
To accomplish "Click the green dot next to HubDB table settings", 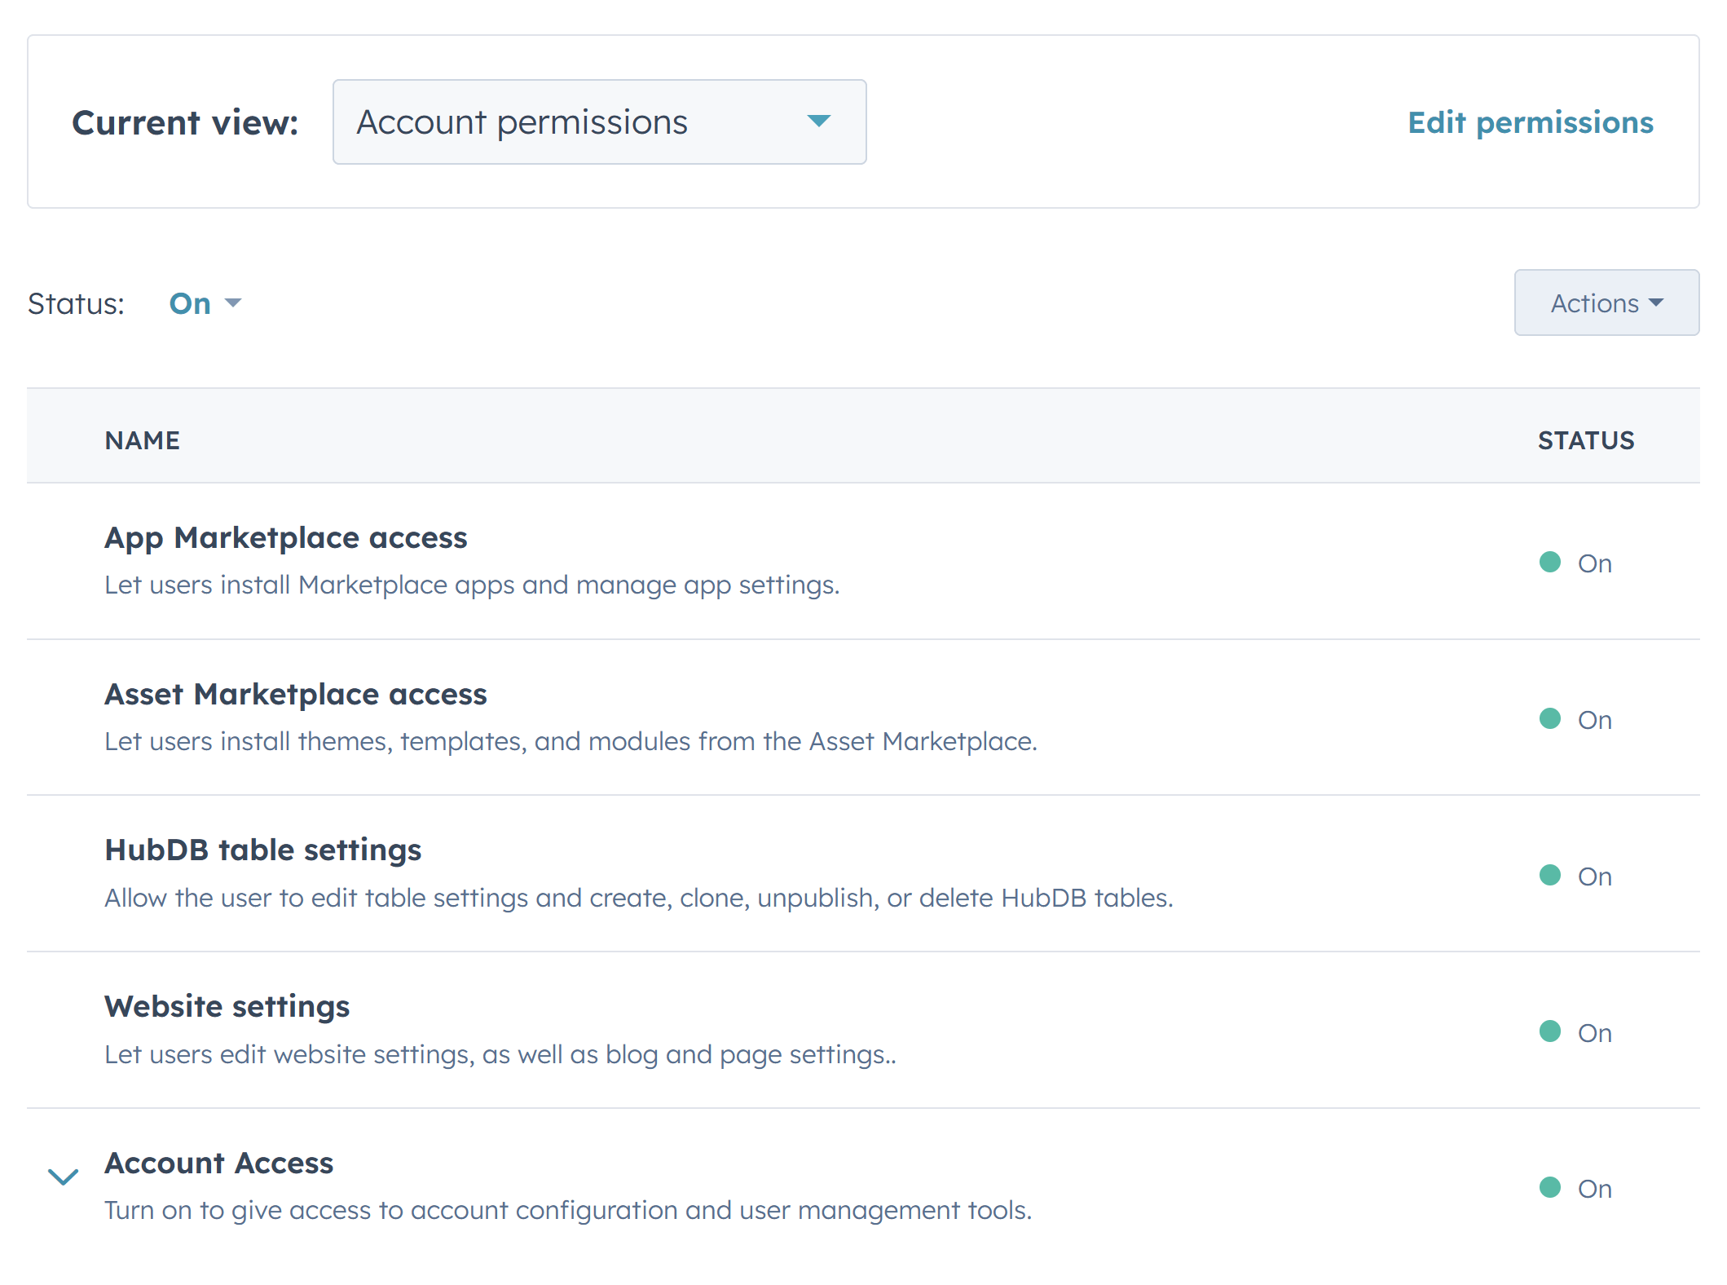I will pos(1551,875).
